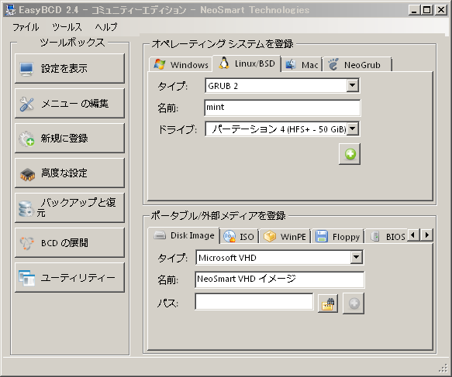Switch to the BIOS tab
This screenshot has height=377, width=452.
(387, 237)
